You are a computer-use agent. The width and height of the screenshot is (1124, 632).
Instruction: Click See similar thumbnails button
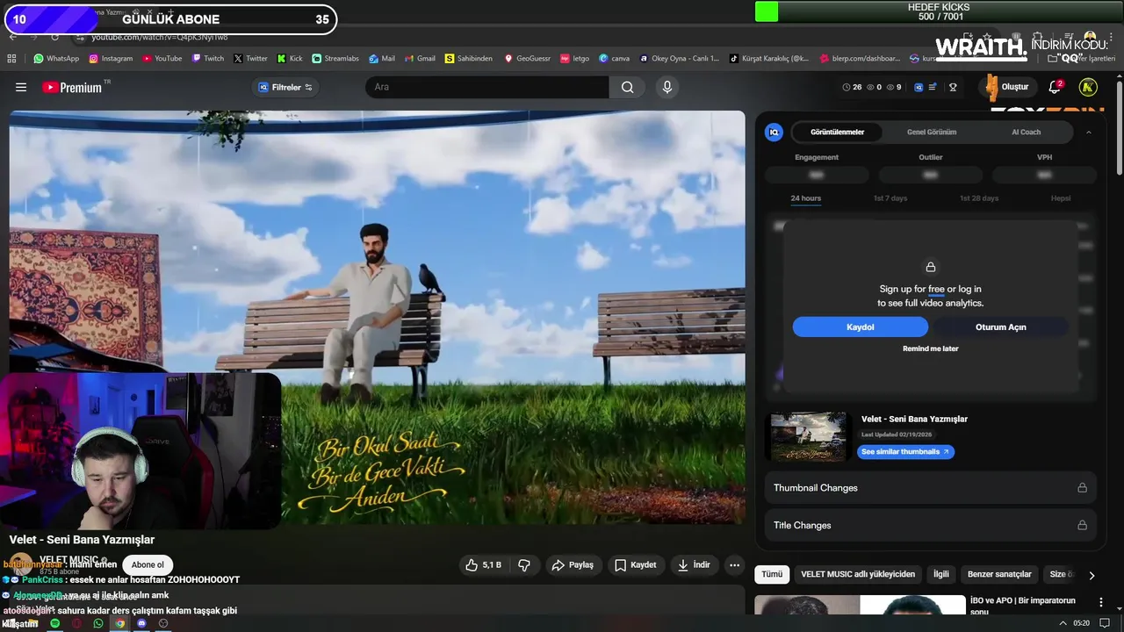(905, 451)
